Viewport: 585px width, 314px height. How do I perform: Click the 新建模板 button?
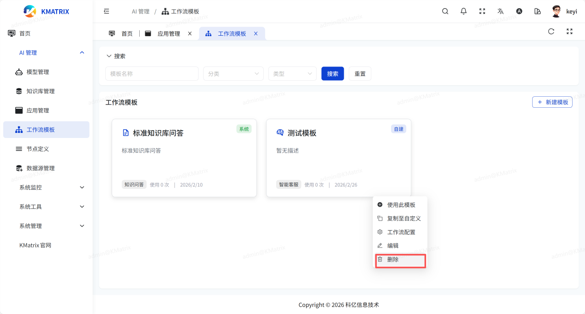[x=552, y=102]
